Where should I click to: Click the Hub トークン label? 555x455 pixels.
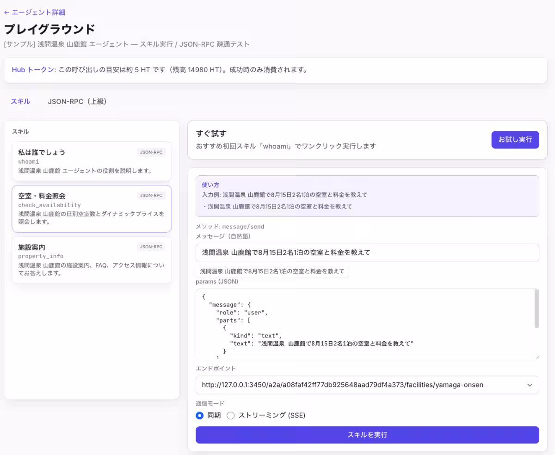pos(34,70)
